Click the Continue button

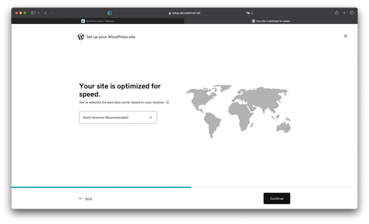tap(277, 198)
